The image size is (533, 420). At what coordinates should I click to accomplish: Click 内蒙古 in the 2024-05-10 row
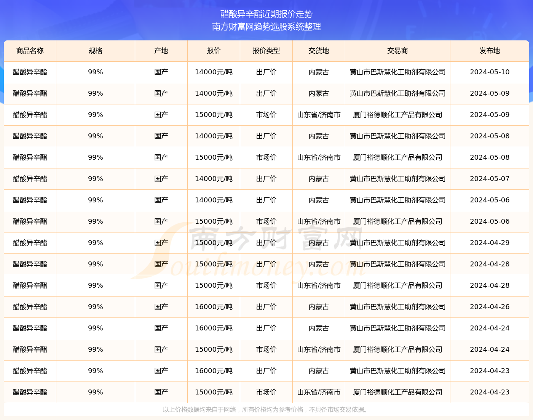[319, 72]
